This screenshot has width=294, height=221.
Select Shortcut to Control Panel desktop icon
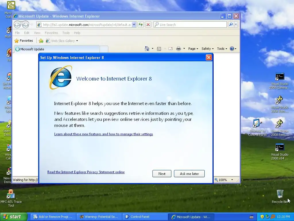257,127
